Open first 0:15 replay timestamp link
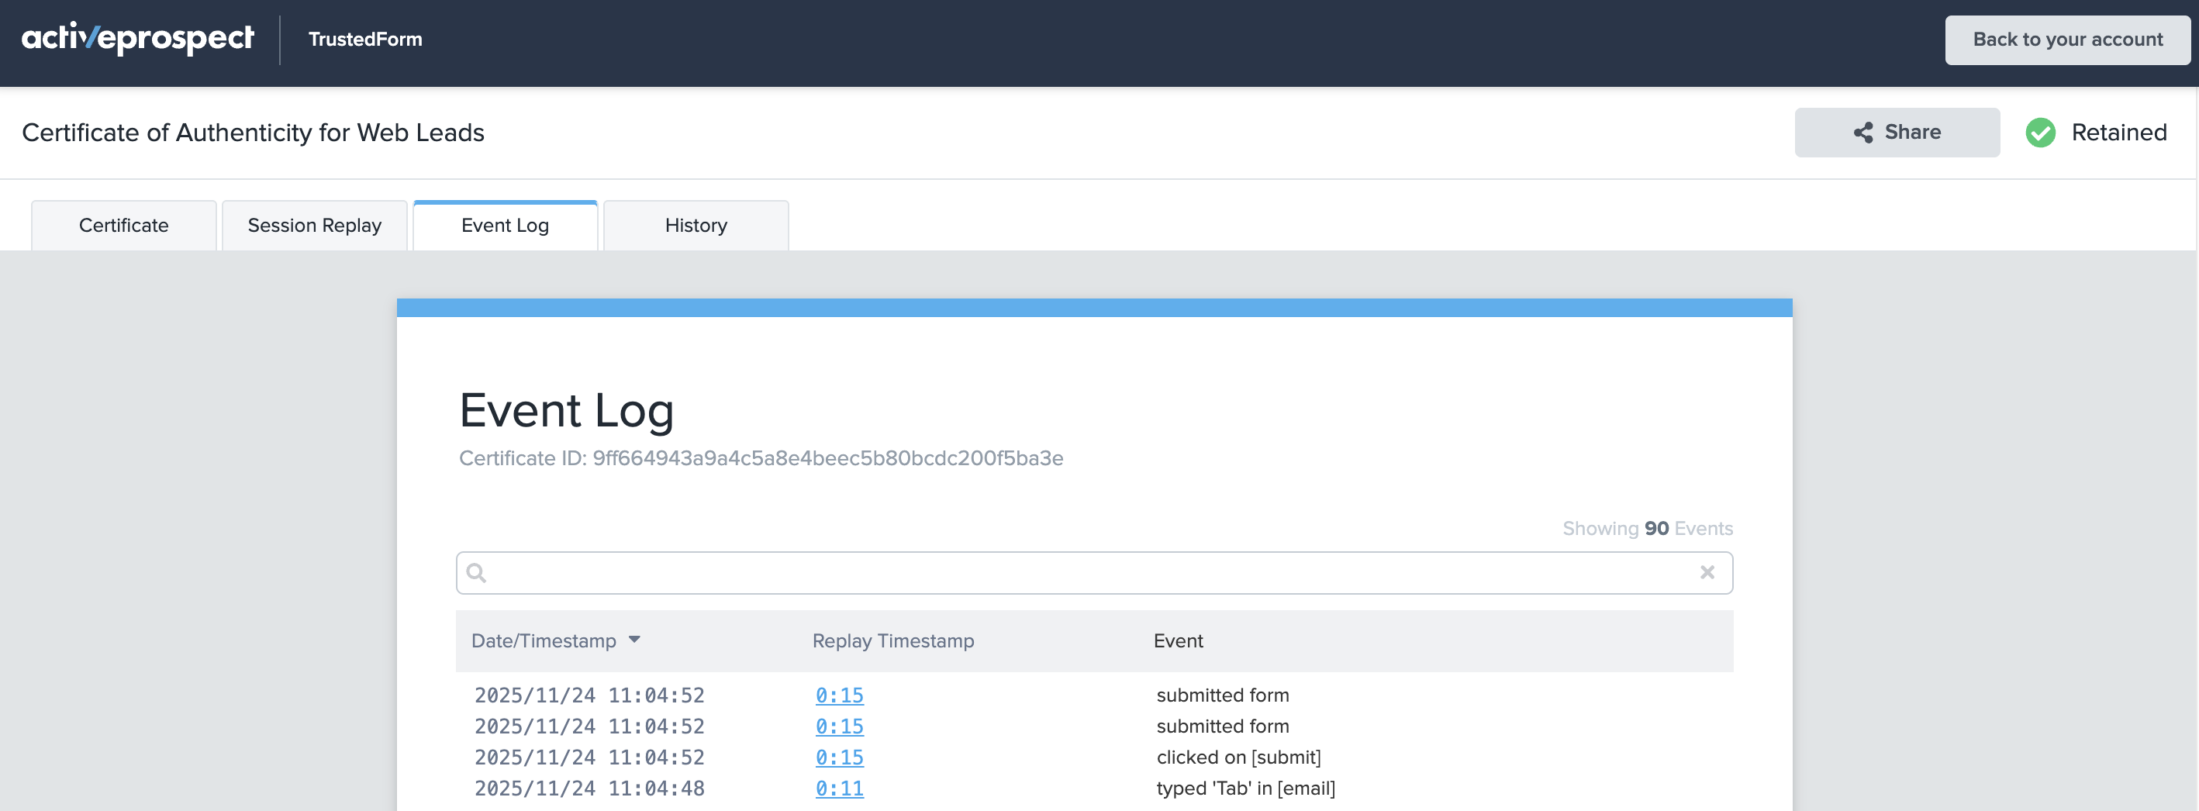2199x811 pixels. (x=839, y=695)
